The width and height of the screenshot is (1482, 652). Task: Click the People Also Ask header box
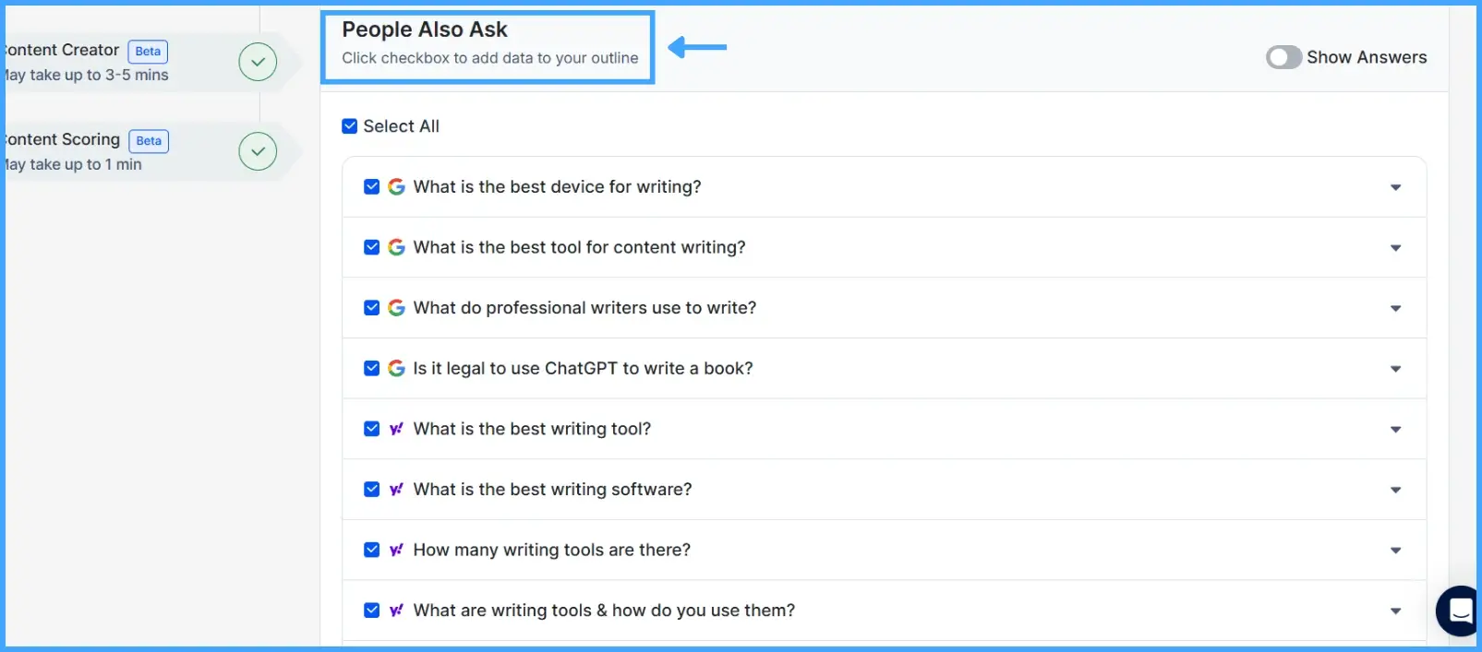coord(488,44)
